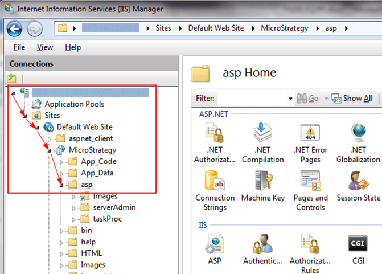Open the View menu
The width and height of the screenshot is (382, 274).
click(45, 47)
